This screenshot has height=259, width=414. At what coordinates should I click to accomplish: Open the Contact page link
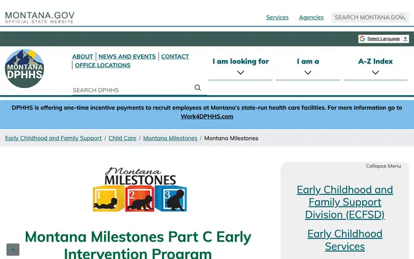175,56
